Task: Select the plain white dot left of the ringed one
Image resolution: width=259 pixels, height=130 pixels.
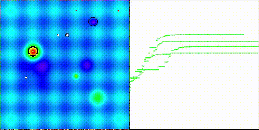Action: click(x=58, y=35)
